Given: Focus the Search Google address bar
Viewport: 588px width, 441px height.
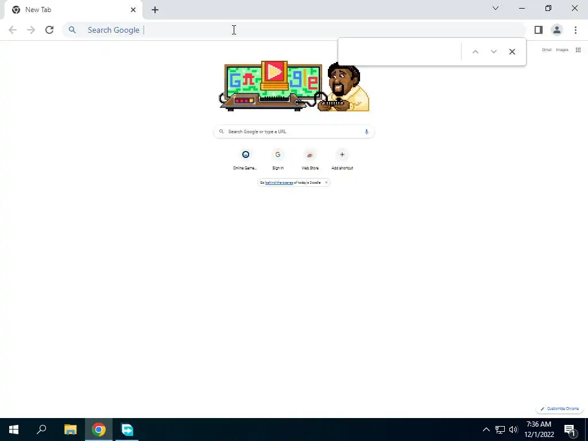Looking at the screenshot, I should pyautogui.click(x=293, y=30).
